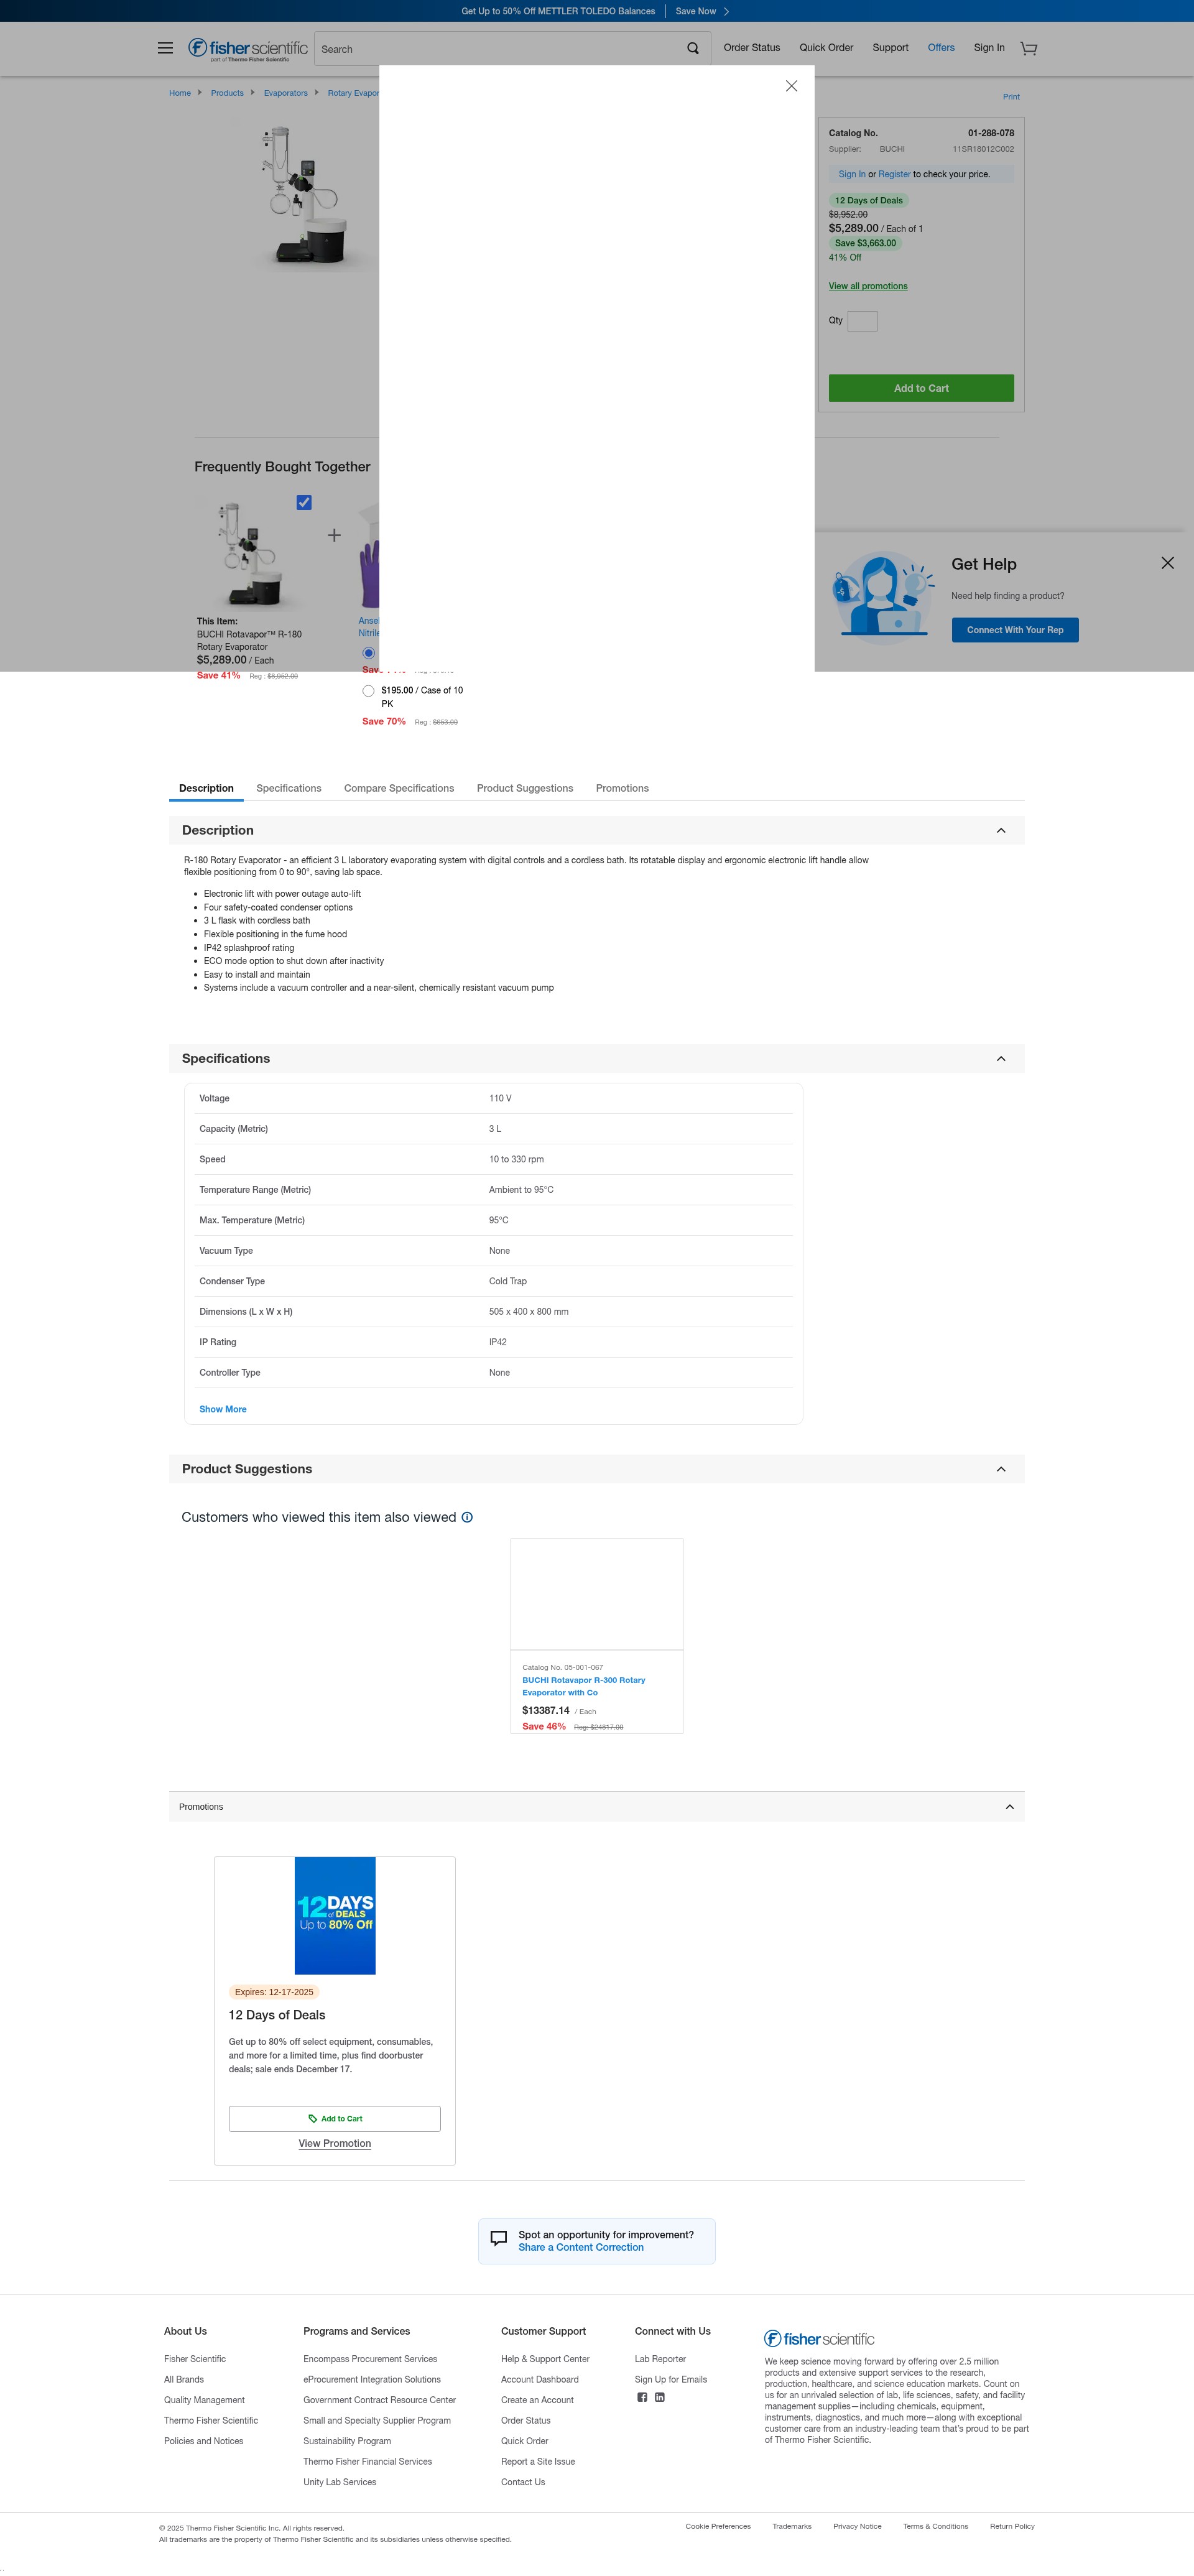Click the green Add to Cart button
This screenshot has height=2576, width=1194.
921,388
